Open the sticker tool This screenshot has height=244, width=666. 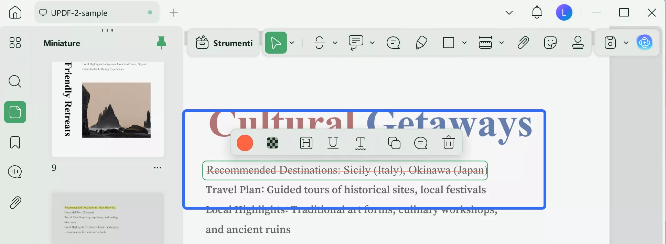(550, 43)
